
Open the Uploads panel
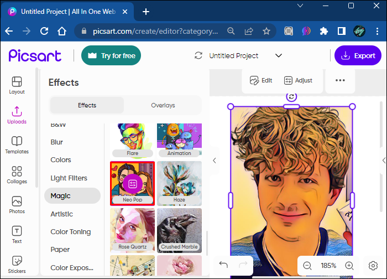(17, 115)
